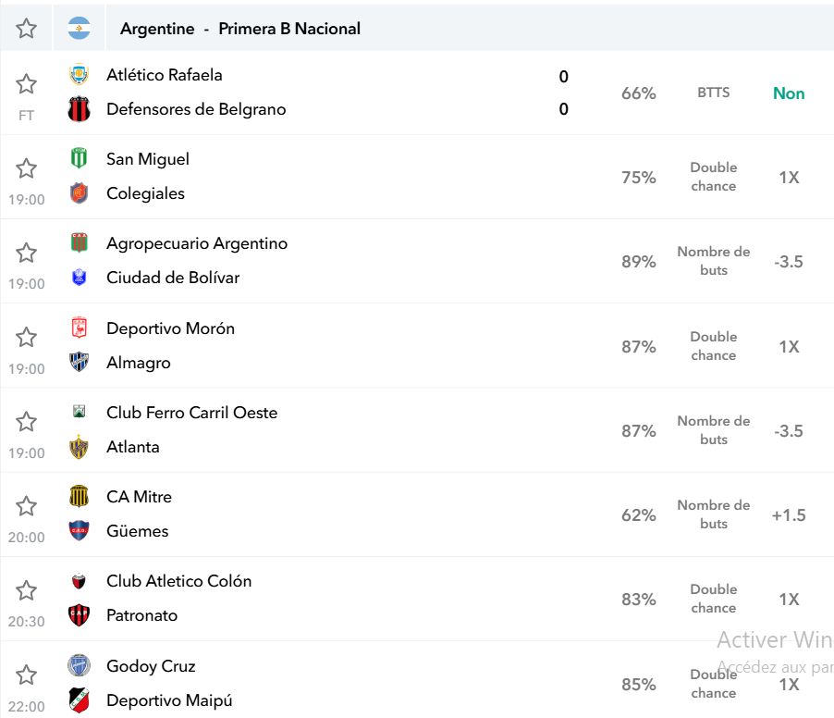Select the Club Ferro Carril Oeste match
The width and height of the screenshot is (834, 718).
(417, 430)
